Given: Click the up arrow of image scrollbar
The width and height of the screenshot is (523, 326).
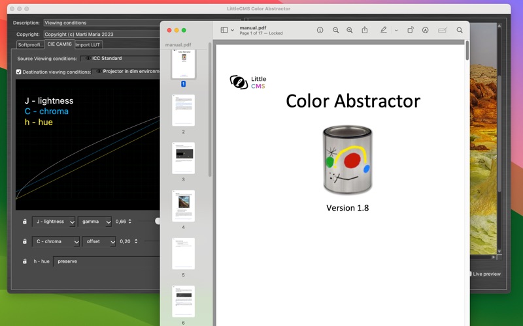Looking at the screenshot, I should [499, 25].
